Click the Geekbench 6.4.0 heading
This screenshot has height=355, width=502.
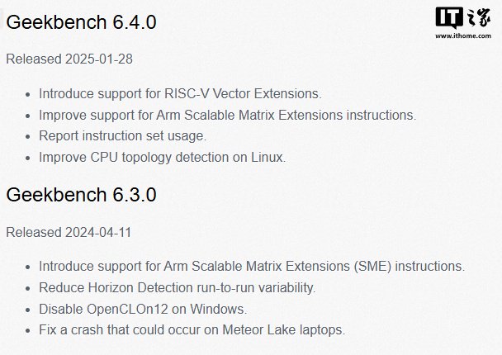(x=81, y=22)
